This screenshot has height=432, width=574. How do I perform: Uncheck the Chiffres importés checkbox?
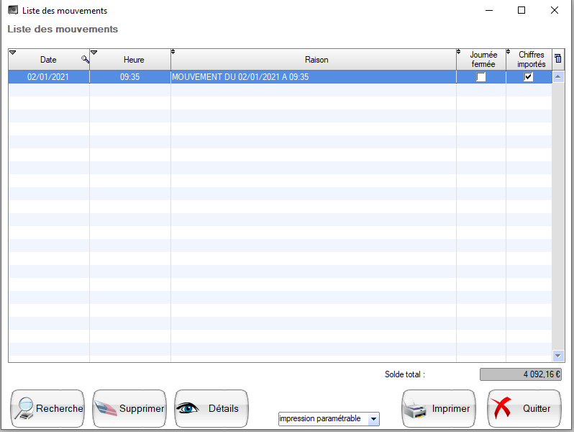pyautogui.click(x=529, y=77)
